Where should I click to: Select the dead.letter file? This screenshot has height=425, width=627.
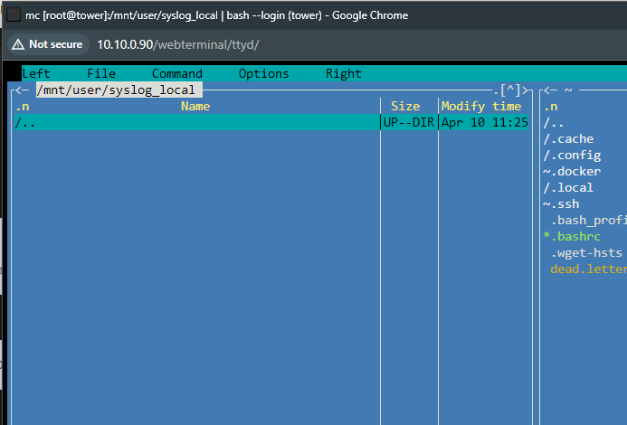coord(589,269)
